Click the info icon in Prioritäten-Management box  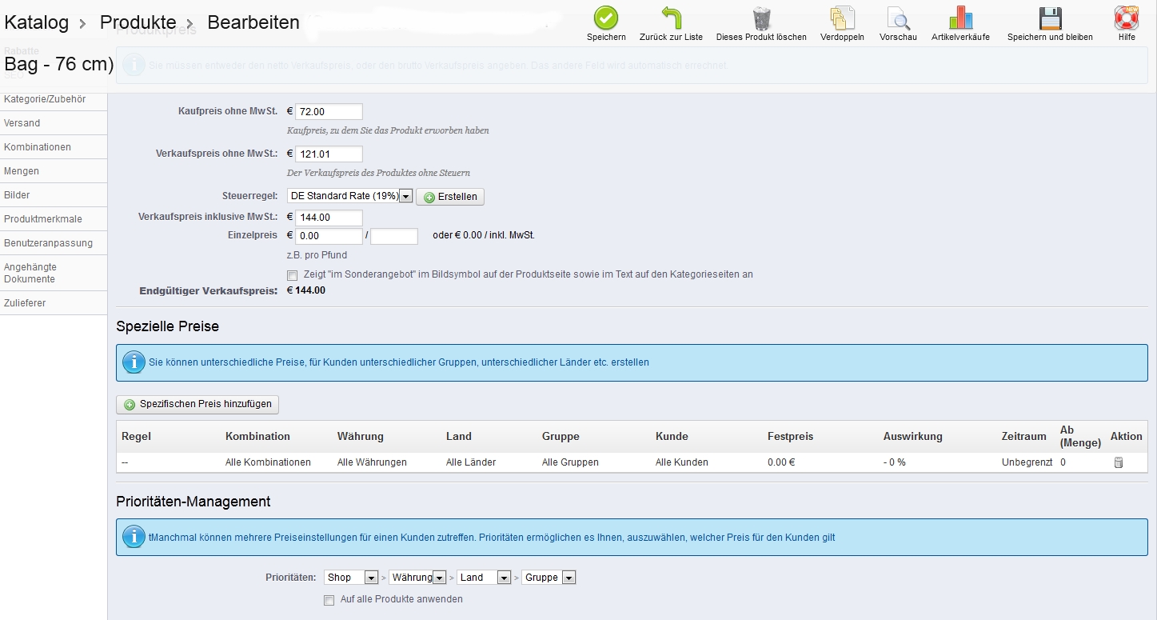[x=134, y=537]
